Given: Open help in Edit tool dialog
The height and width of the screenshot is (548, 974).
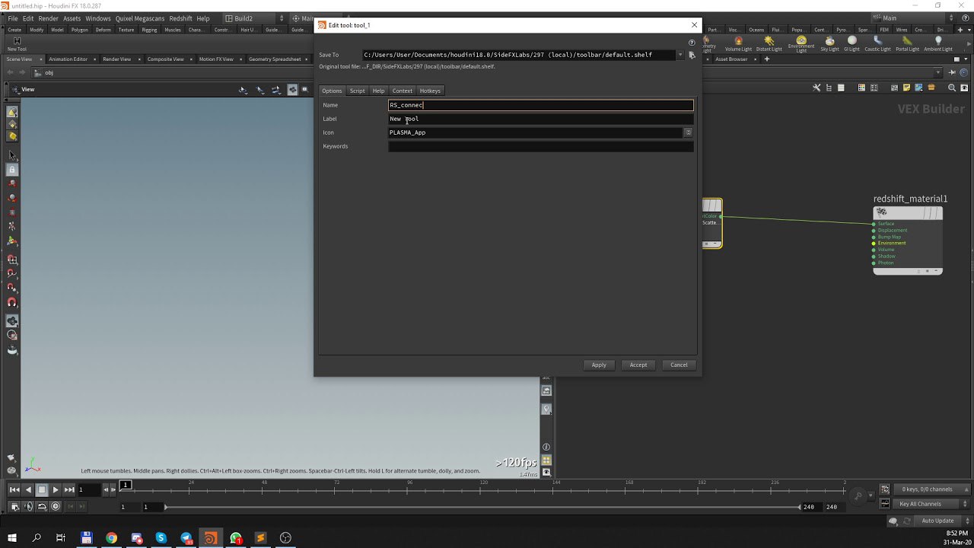Looking at the screenshot, I should coord(692,43).
